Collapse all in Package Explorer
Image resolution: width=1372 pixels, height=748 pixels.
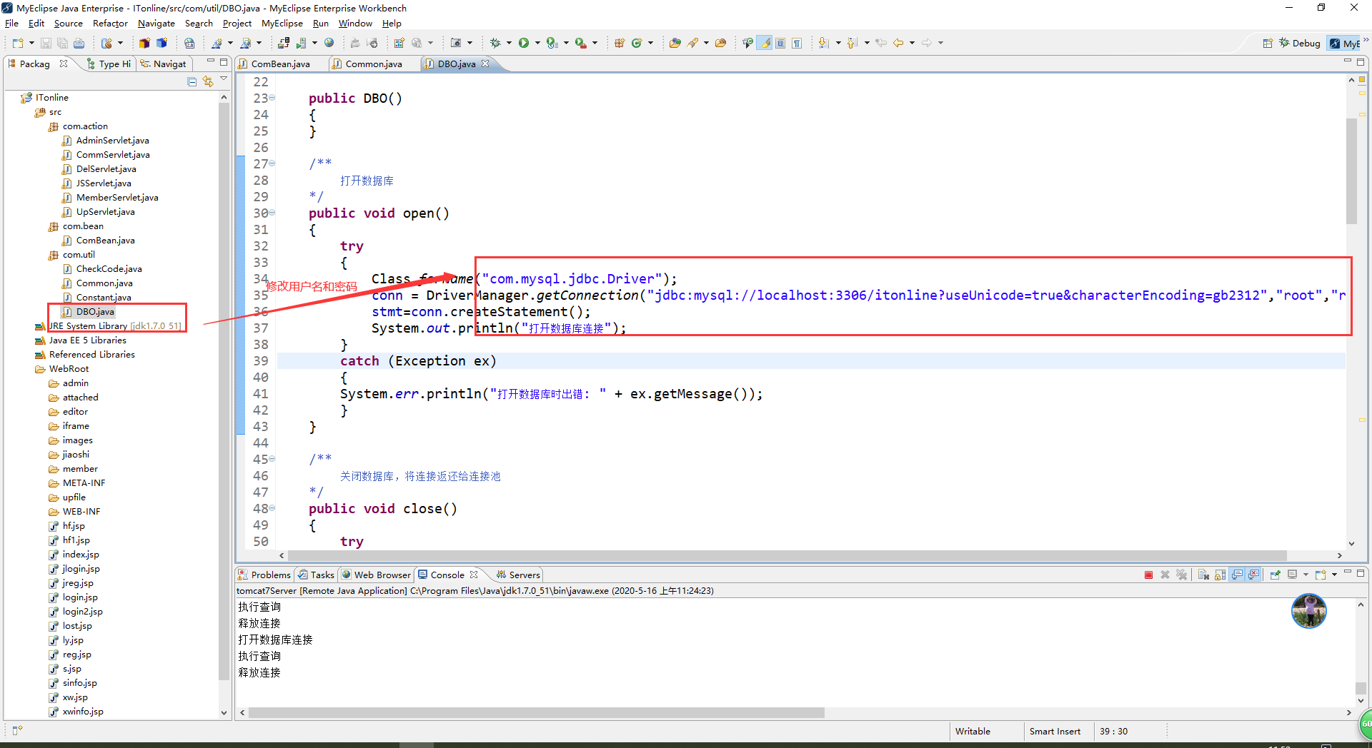tap(192, 82)
